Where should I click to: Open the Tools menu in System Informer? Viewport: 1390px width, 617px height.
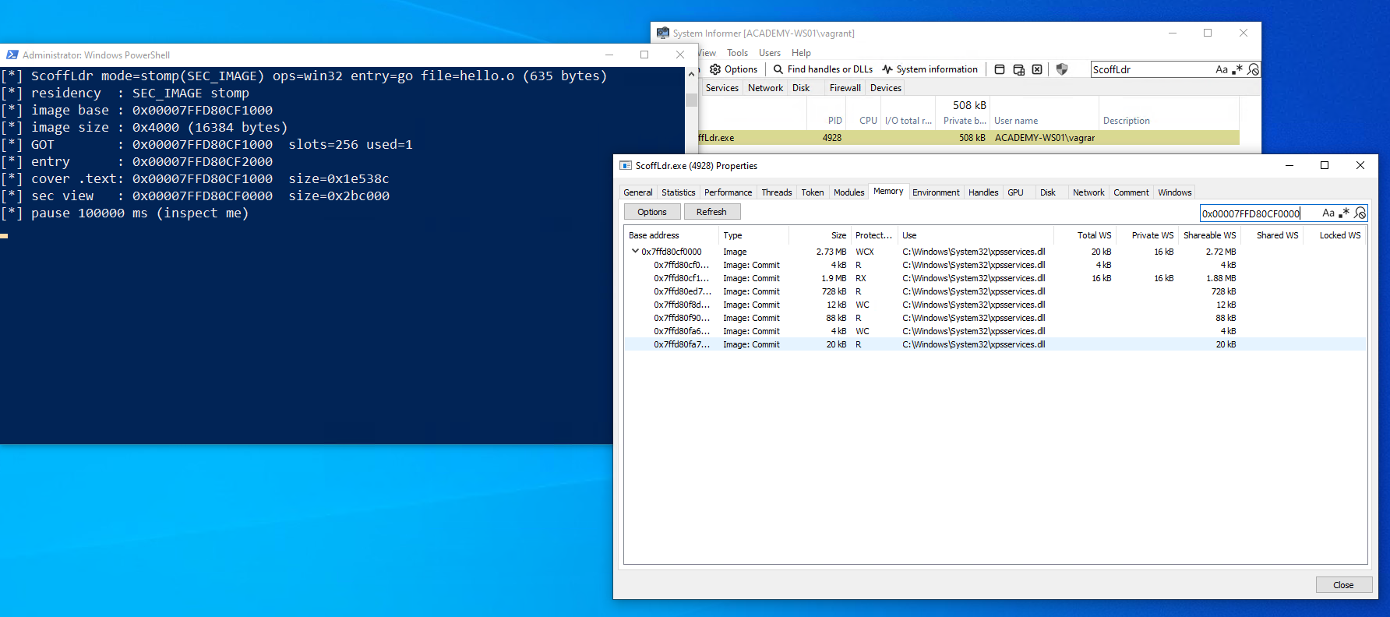[737, 53]
